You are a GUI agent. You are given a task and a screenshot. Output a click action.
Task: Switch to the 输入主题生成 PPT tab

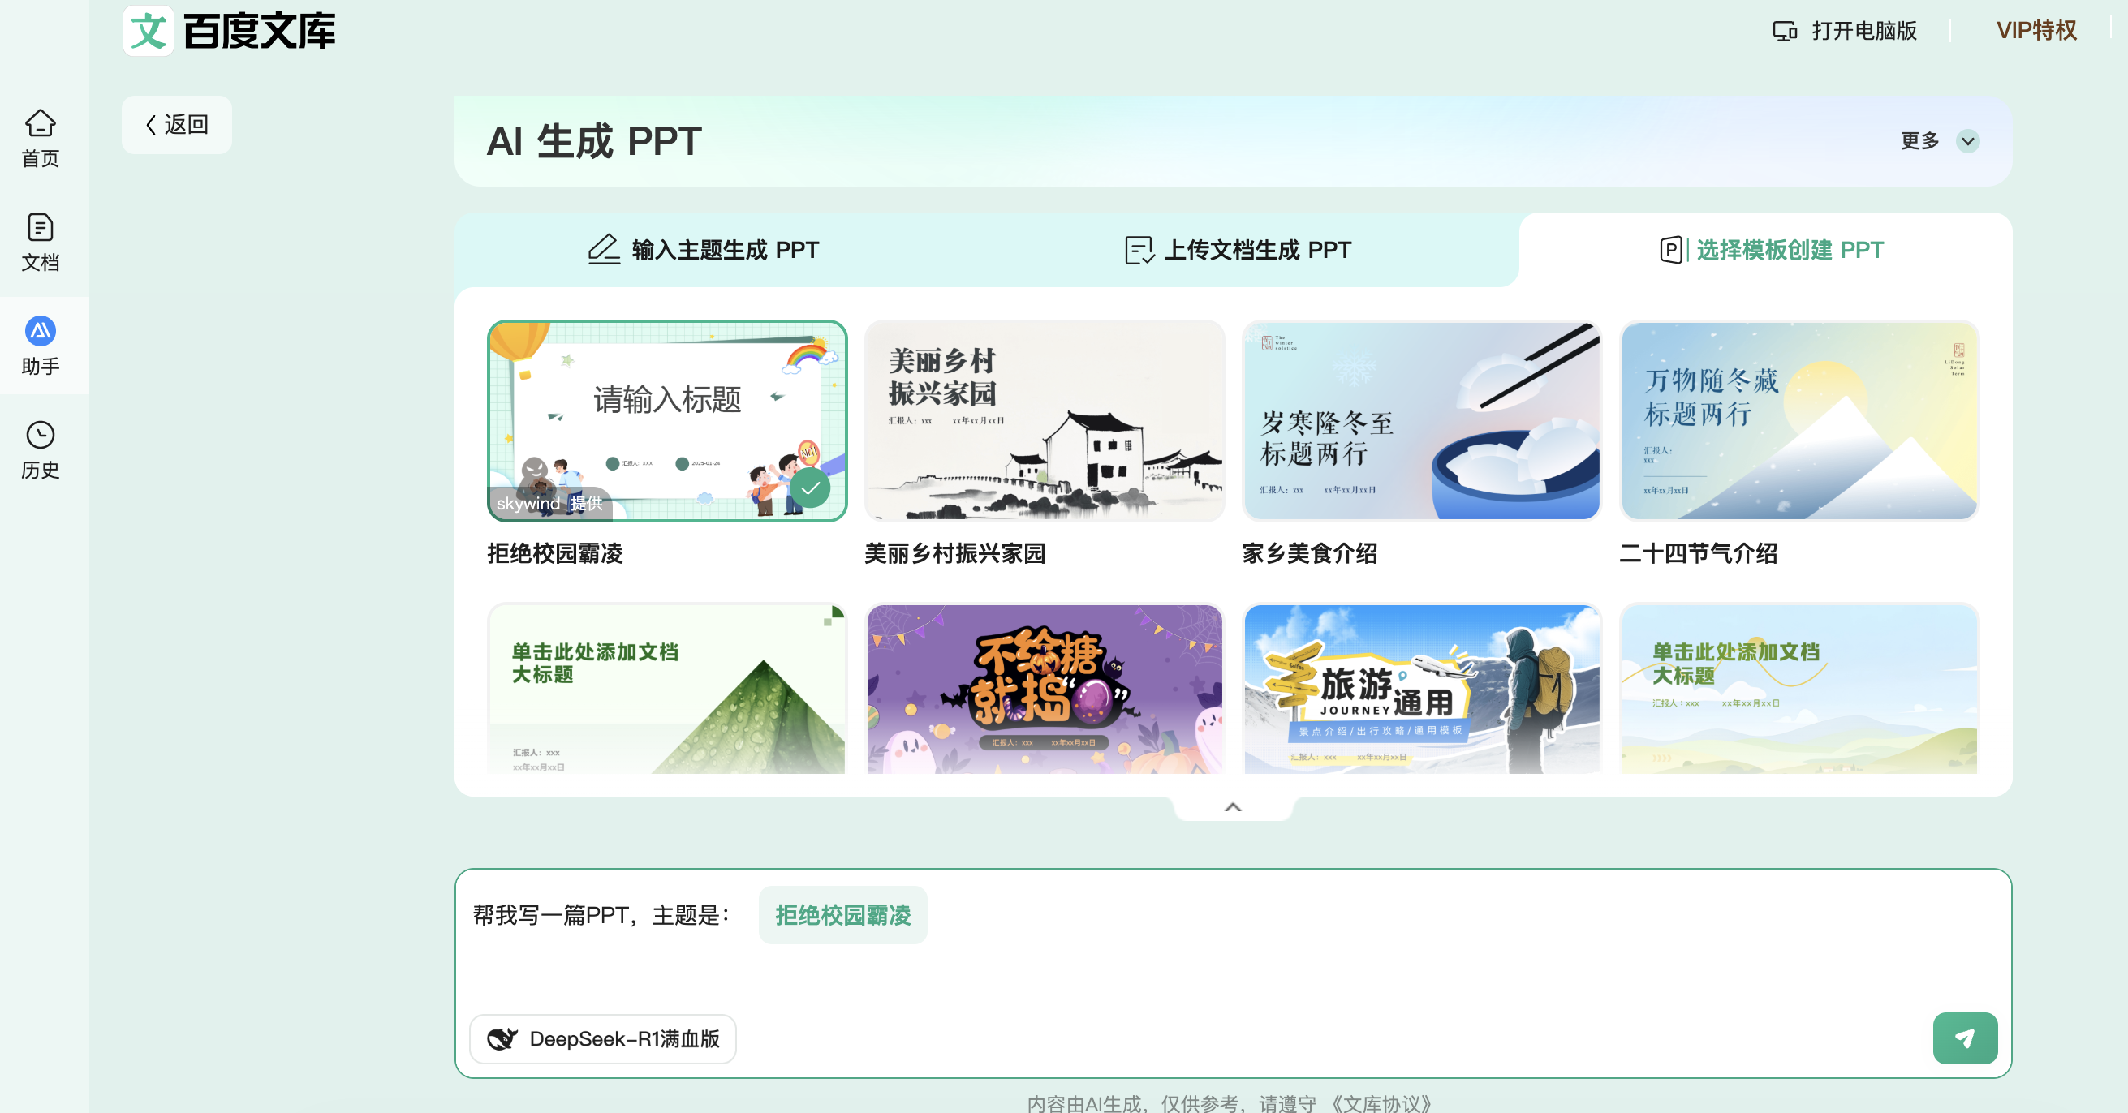click(703, 249)
